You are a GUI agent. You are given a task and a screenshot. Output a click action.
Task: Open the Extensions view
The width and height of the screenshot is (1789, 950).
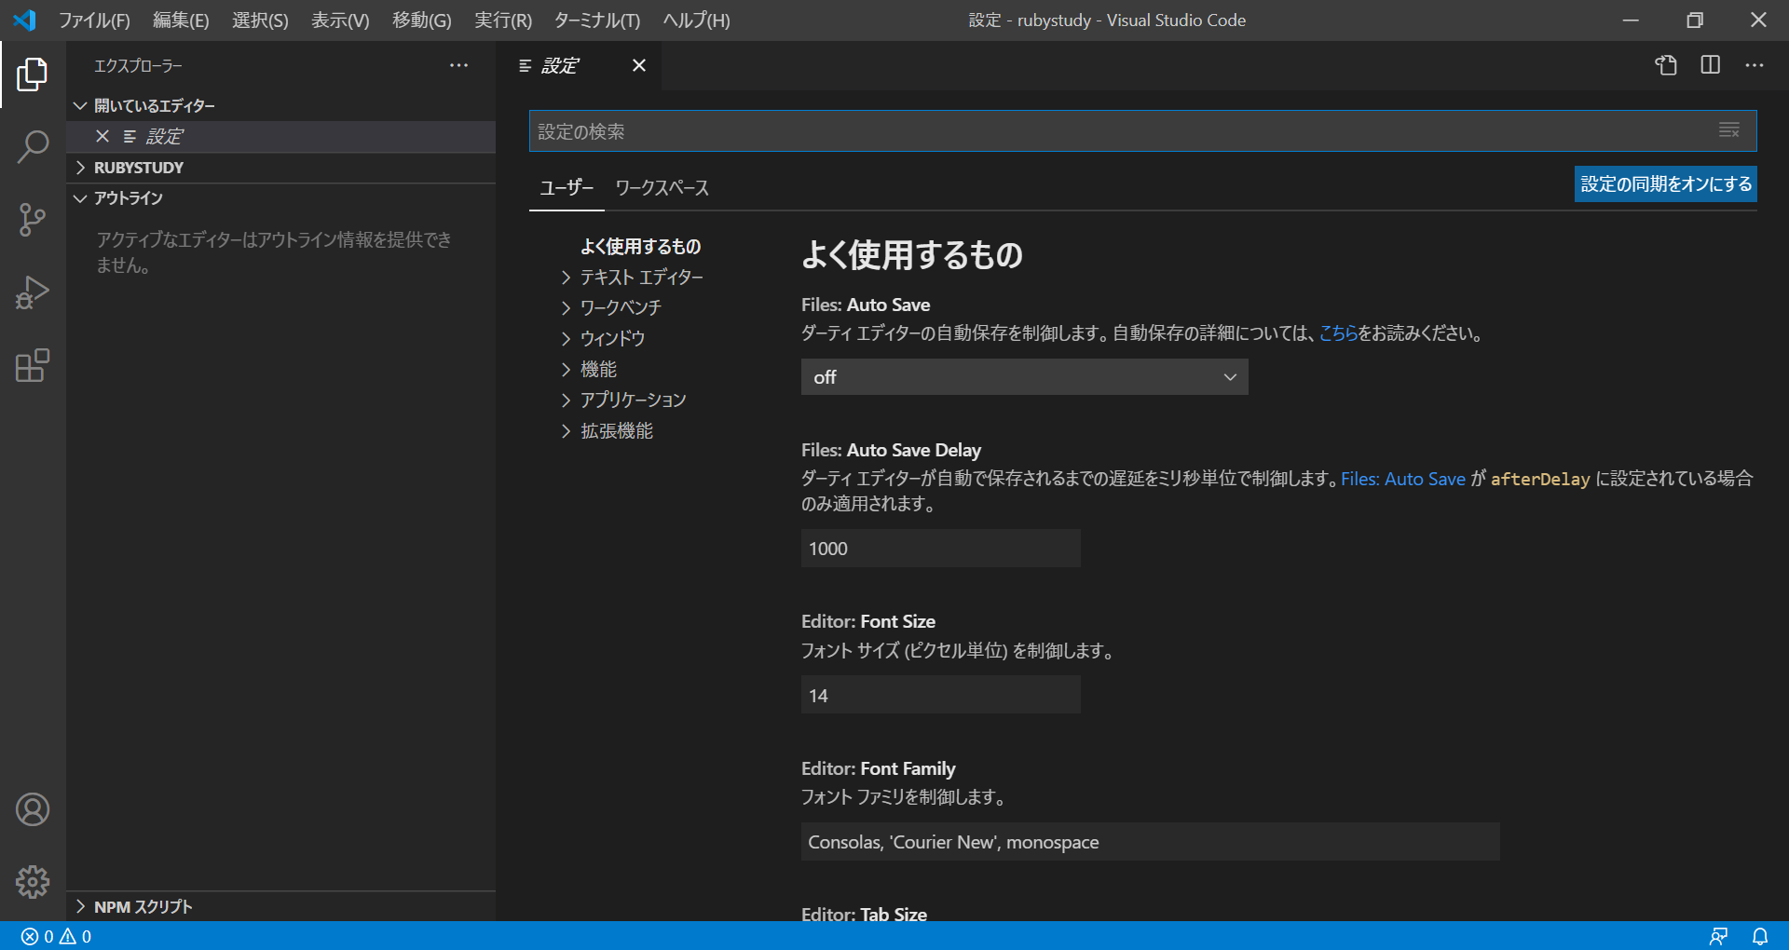[x=33, y=365]
